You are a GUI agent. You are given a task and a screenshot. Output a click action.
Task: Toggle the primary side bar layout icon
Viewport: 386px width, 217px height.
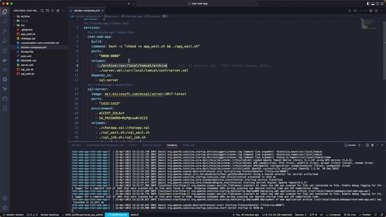pyautogui.click(x=369, y=4)
